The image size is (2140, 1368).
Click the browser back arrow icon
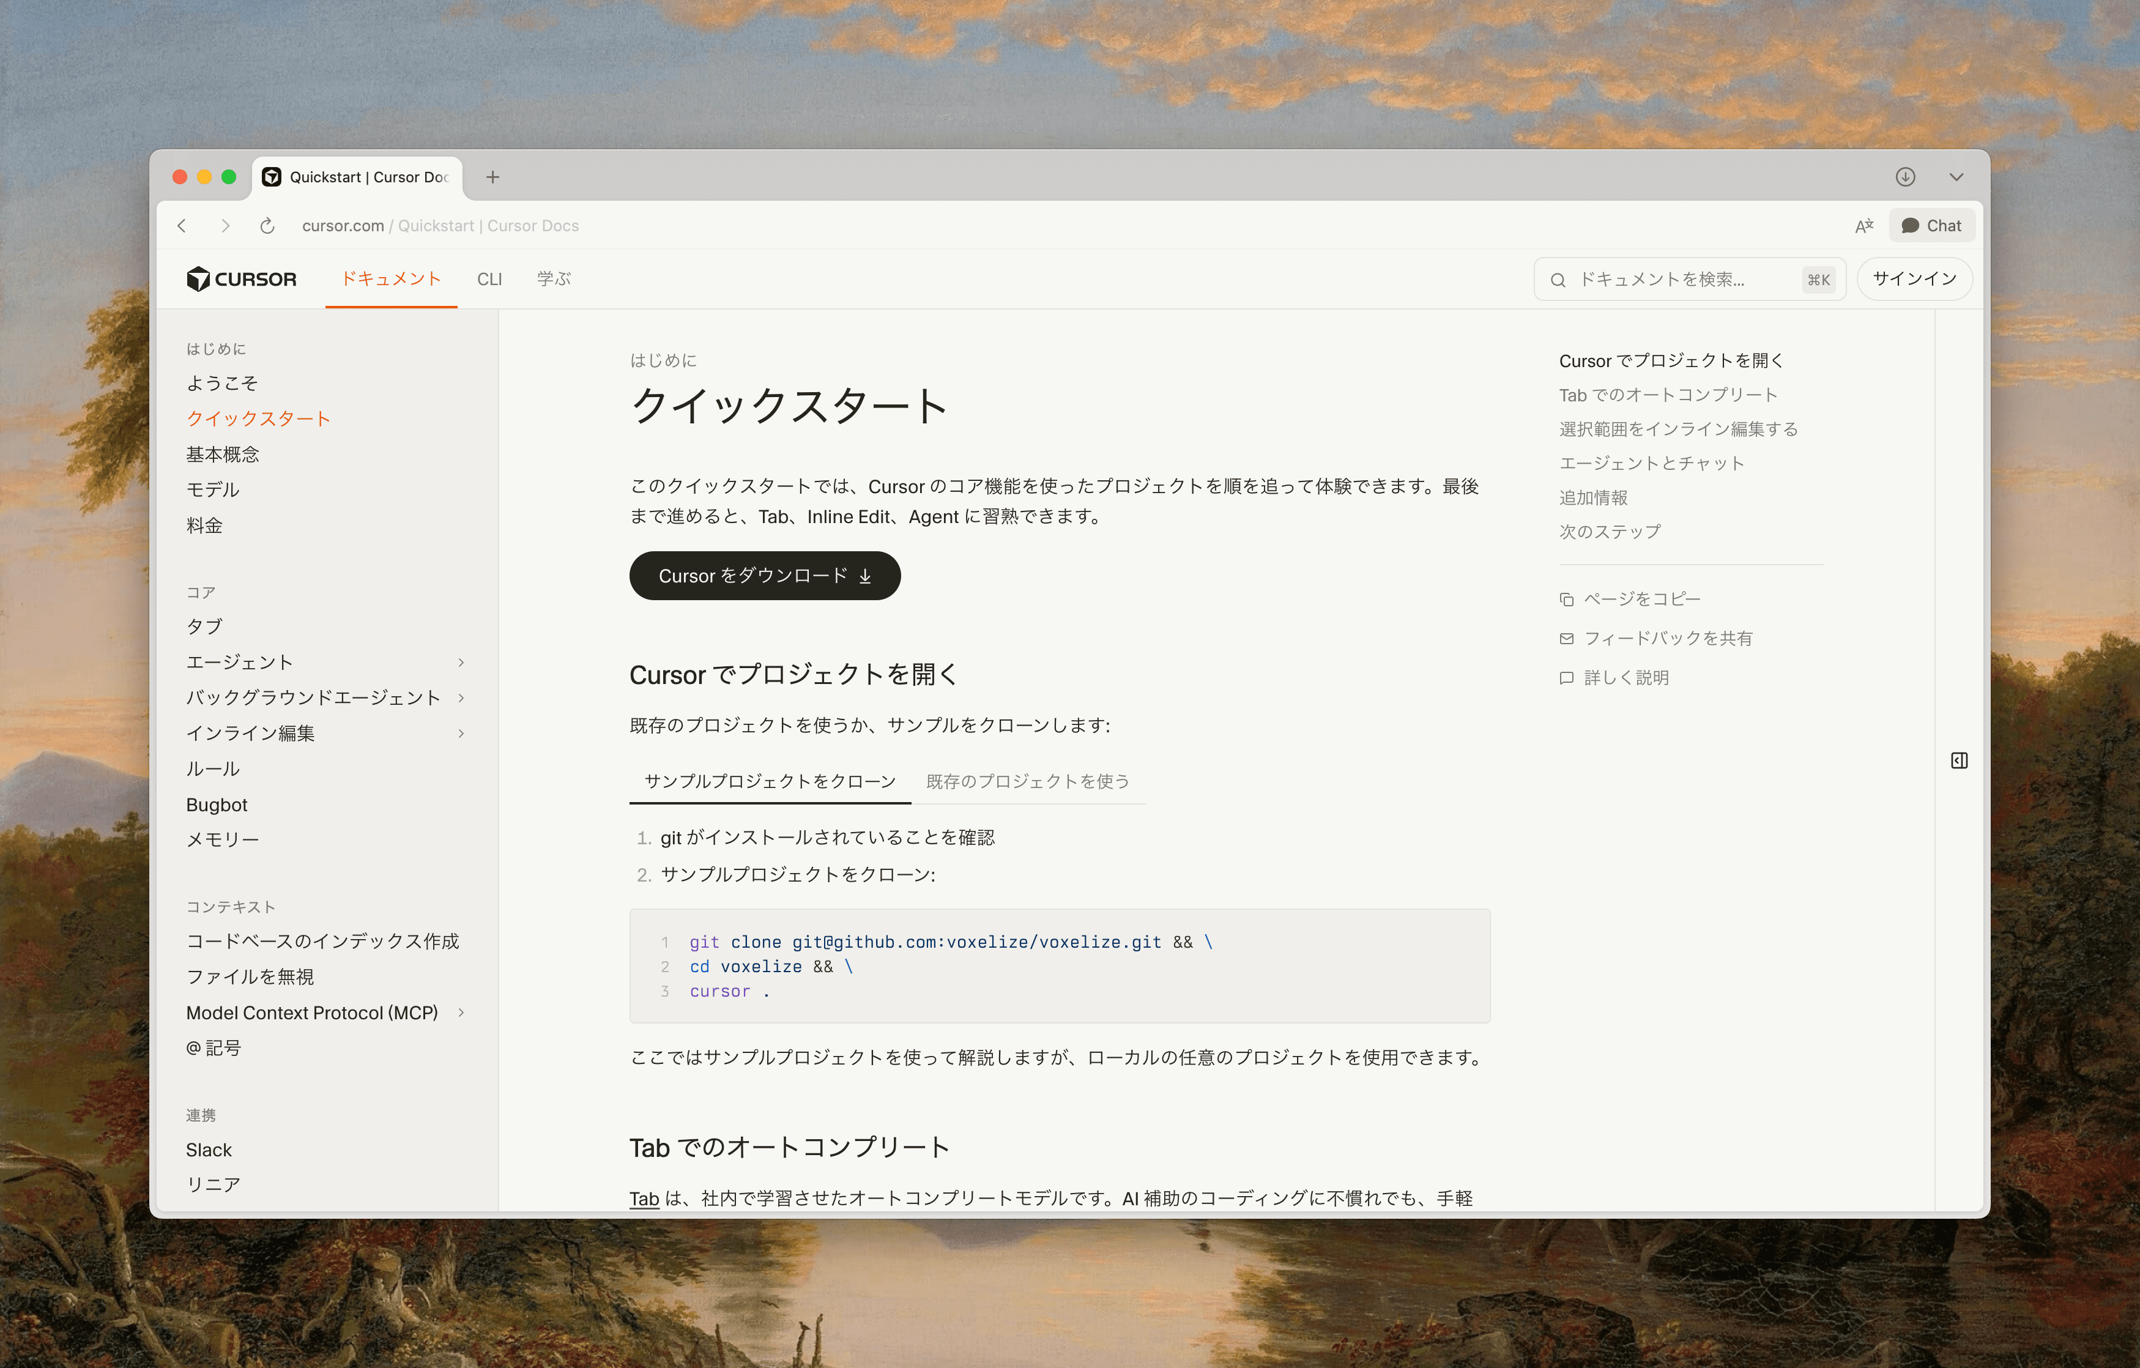182,226
